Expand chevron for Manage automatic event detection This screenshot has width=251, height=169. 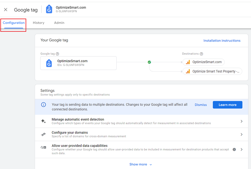point(242,121)
